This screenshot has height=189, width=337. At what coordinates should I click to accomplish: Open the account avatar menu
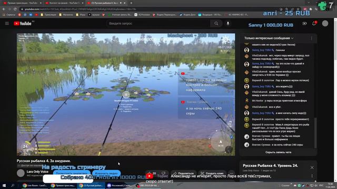325,23
